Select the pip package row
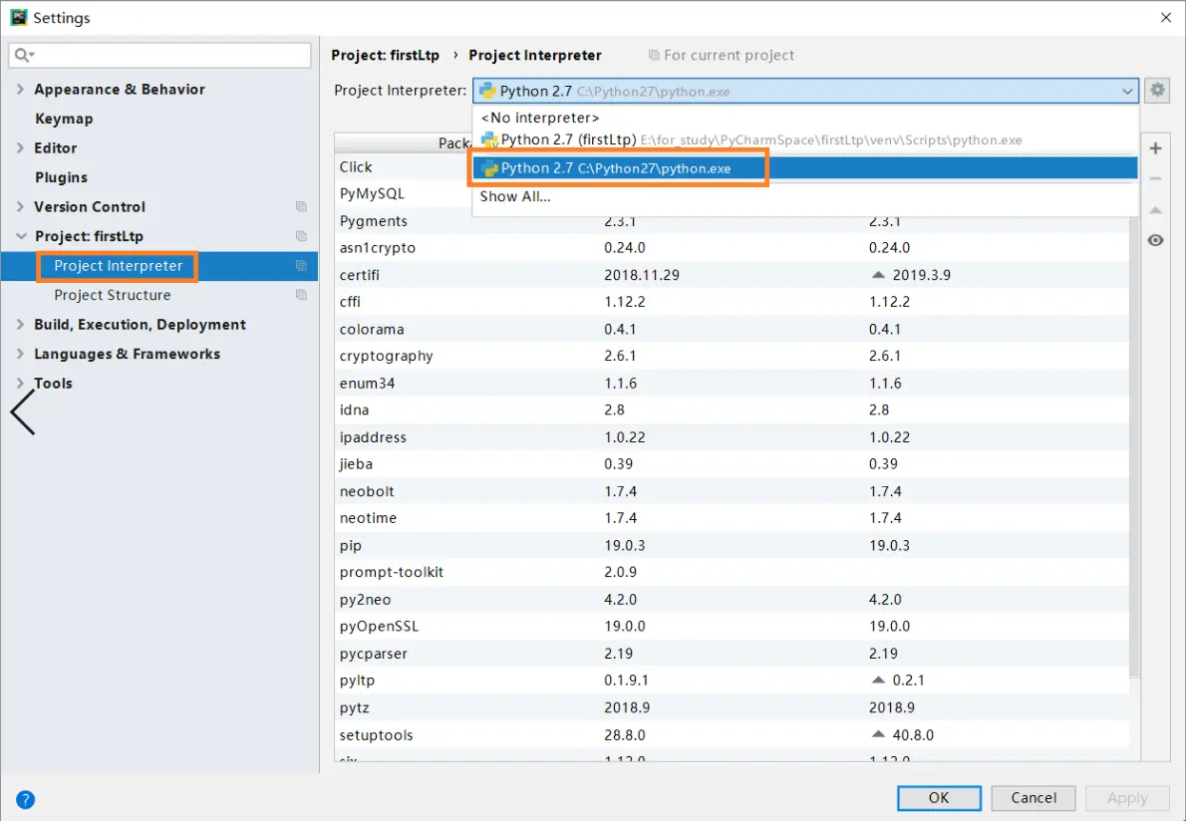This screenshot has width=1186, height=821. [x=733, y=545]
